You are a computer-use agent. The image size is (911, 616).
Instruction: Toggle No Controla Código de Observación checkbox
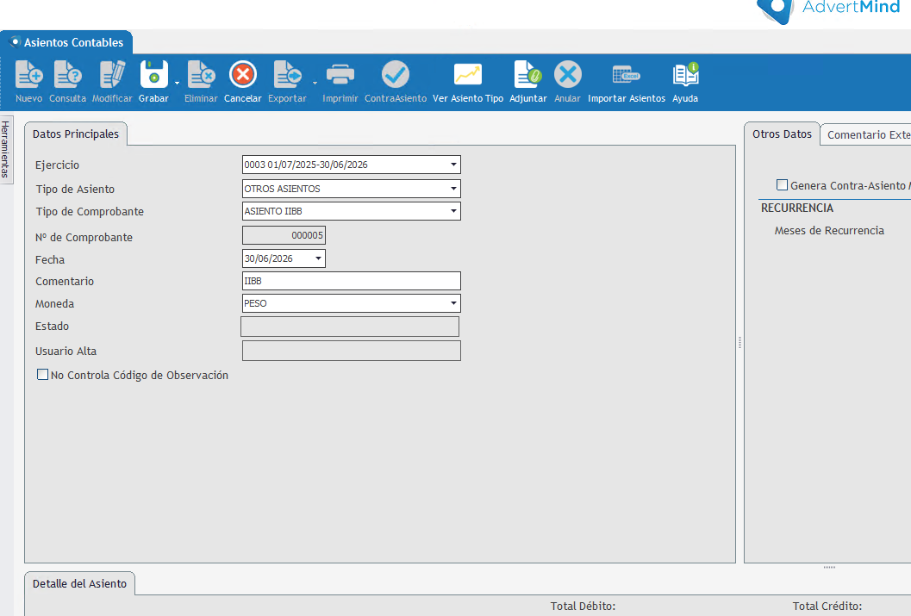click(42, 375)
